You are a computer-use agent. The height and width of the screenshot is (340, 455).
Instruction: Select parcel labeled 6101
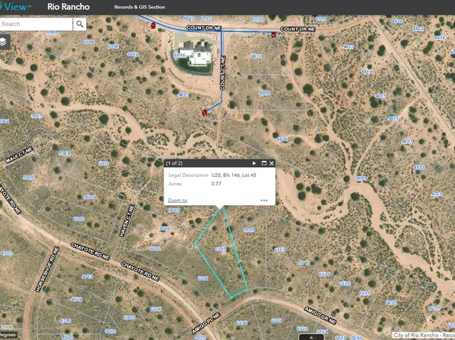[x=202, y=278]
